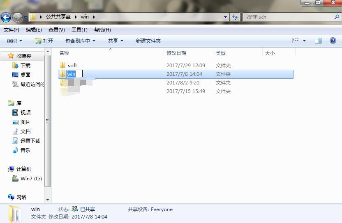Select the folder dated 2017/8/2 9:20

pos(176,83)
